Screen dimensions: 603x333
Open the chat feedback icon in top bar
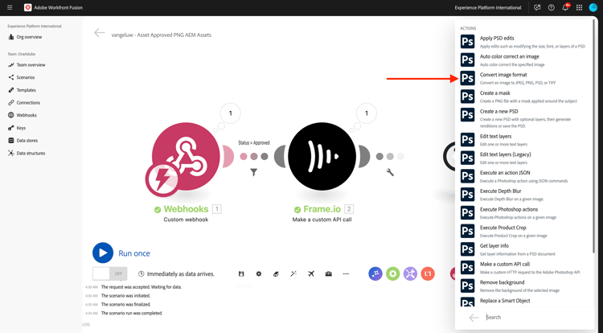[x=537, y=7]
